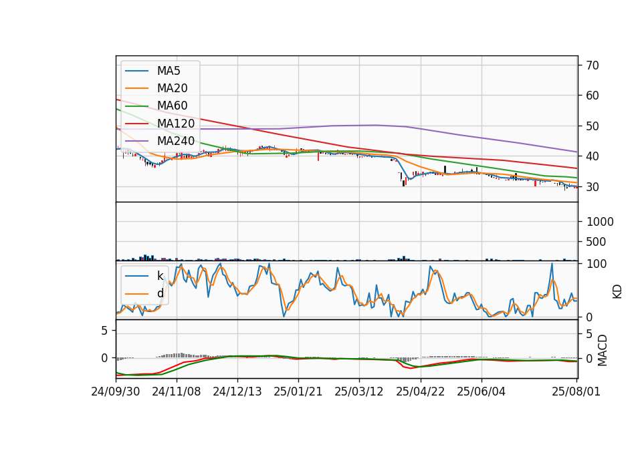
Task: Click the k legend label in KD panel
Action: coord(160,276)
